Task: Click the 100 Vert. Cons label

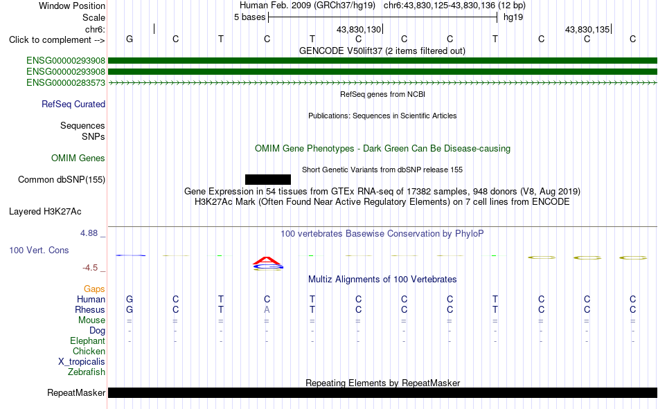Action: point(39,250)
